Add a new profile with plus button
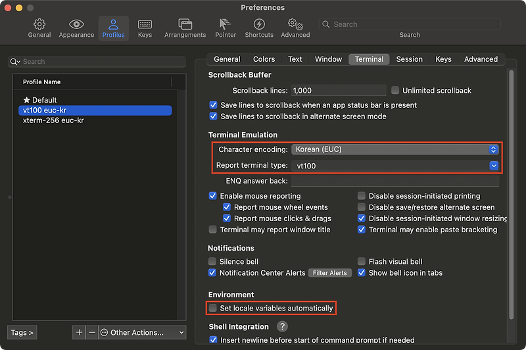The image size is (526, 350). [x=79, y=332]
